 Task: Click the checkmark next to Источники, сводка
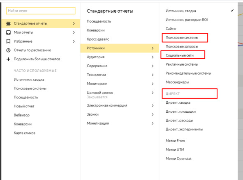(232, 11)
